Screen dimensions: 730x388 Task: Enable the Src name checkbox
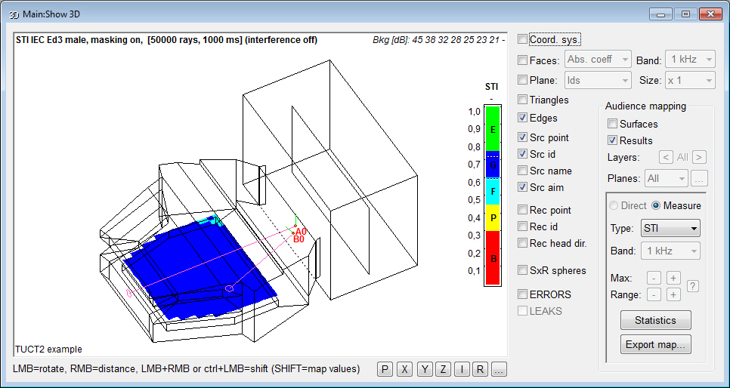coord(522,171)
